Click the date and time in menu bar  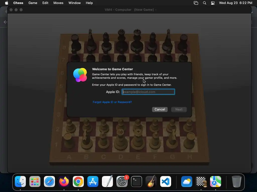pos(235,3)
